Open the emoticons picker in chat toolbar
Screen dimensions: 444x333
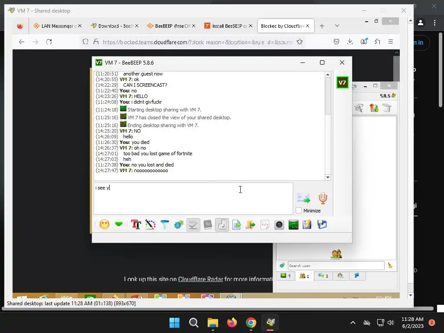(x=104, y=225)
